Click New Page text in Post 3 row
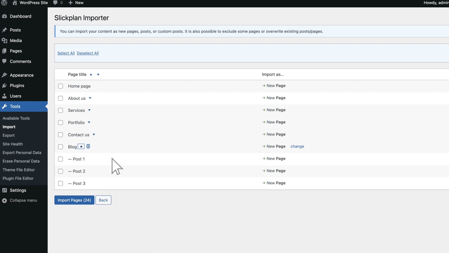The width and height of the screenshot is (449, 253). (x=276, y=183)
